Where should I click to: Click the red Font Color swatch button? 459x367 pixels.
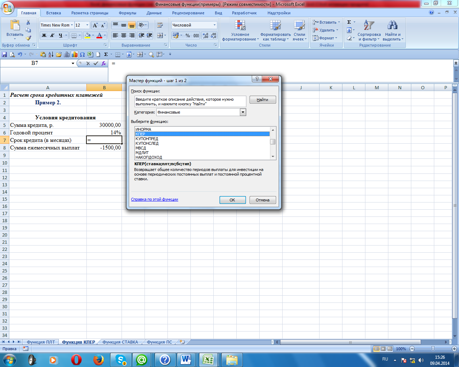tap(100, 35)
